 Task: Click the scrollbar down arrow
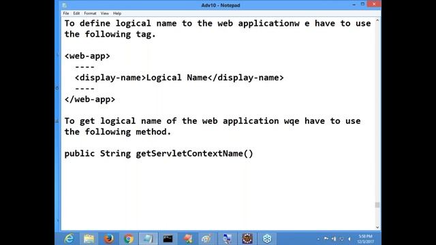tap(377, 227)
